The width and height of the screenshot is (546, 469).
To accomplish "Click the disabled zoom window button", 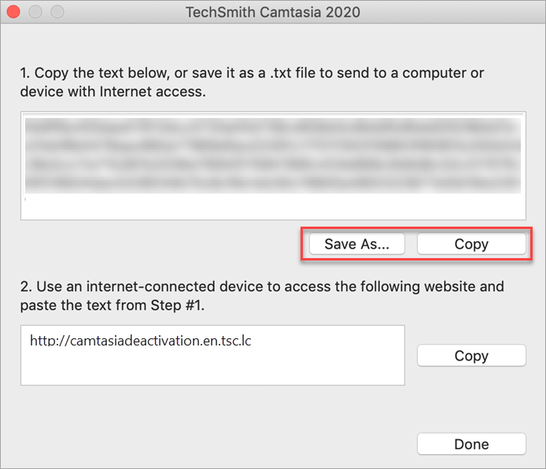I will pos(57,13).
